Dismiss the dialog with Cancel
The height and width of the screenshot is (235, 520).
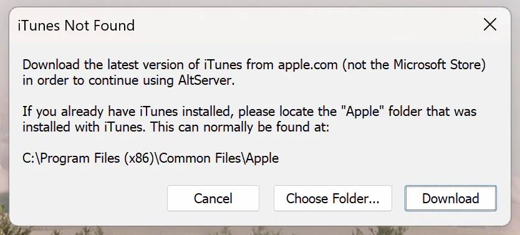pyautogui.click(x=213, y=198)
